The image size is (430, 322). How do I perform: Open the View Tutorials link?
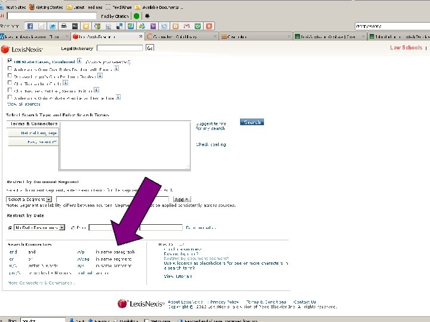(178, 276)
